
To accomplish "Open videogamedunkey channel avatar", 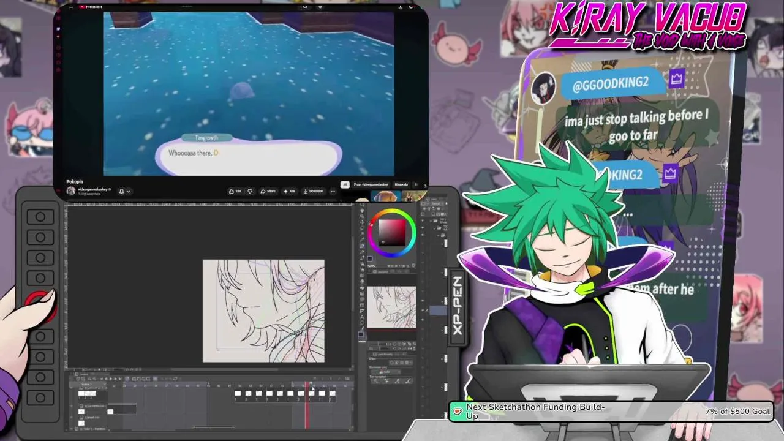I will pyautogui.click(x=70, y=190).
